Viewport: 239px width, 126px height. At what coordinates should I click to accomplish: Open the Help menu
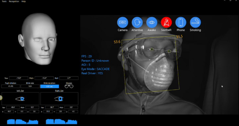(24, 1)
